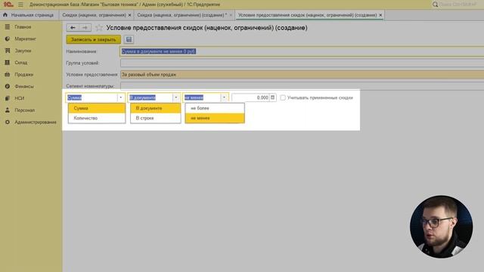
Task: Open the 1C main menu hamburger icon
Action: coord(20,5)
